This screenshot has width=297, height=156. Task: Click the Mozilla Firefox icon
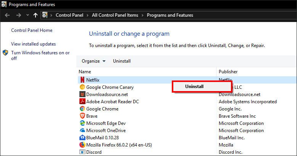point(82,145)
